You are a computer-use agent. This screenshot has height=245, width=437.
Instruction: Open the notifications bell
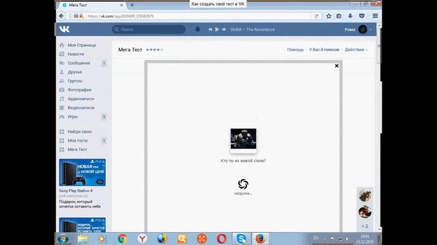coord(197,29)
